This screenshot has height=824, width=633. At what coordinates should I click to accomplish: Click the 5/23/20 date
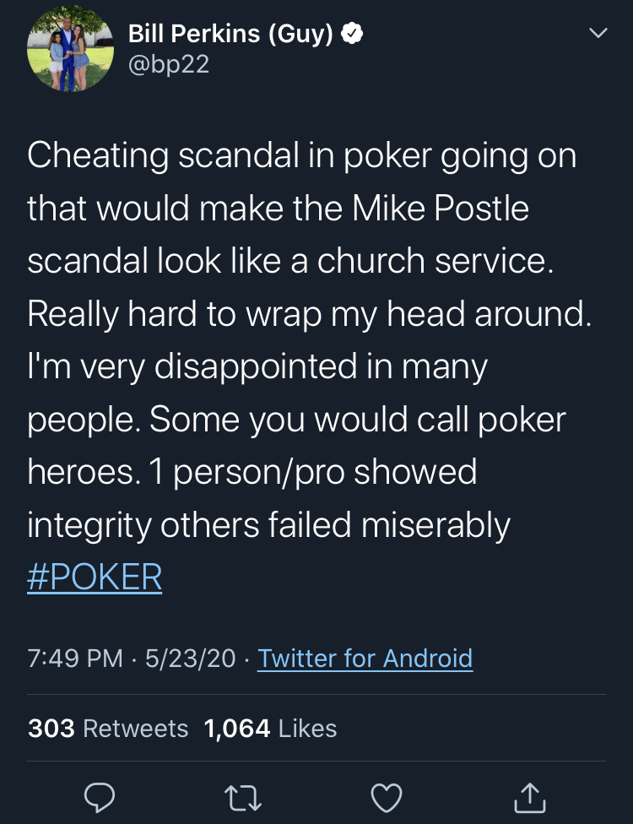pyautogui.click(x=190, y=658)
